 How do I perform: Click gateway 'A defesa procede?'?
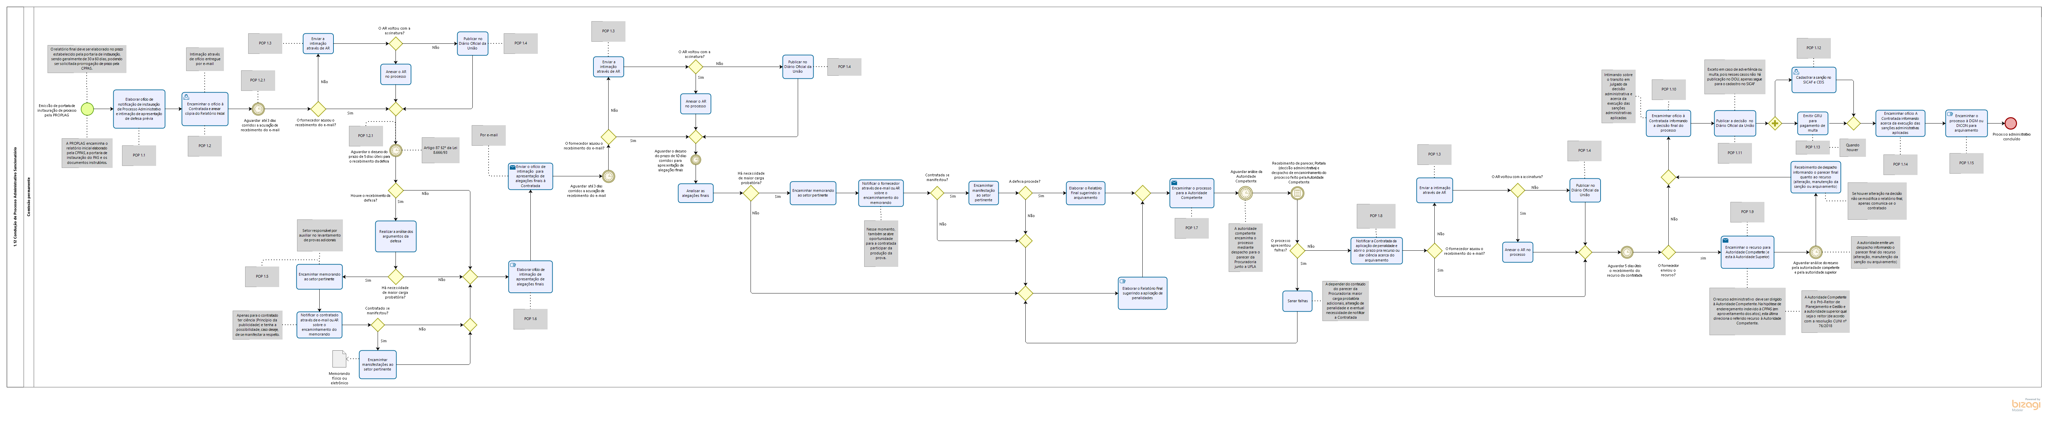(x=1026, y=193)
